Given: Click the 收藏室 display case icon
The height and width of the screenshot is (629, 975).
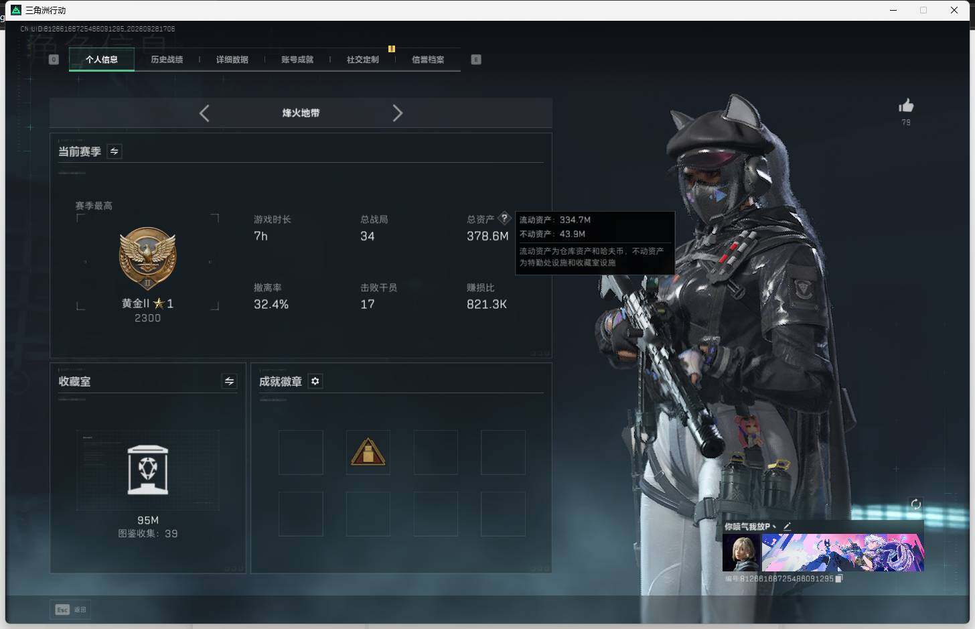Looking at the screenshot, I should (148, 470).
